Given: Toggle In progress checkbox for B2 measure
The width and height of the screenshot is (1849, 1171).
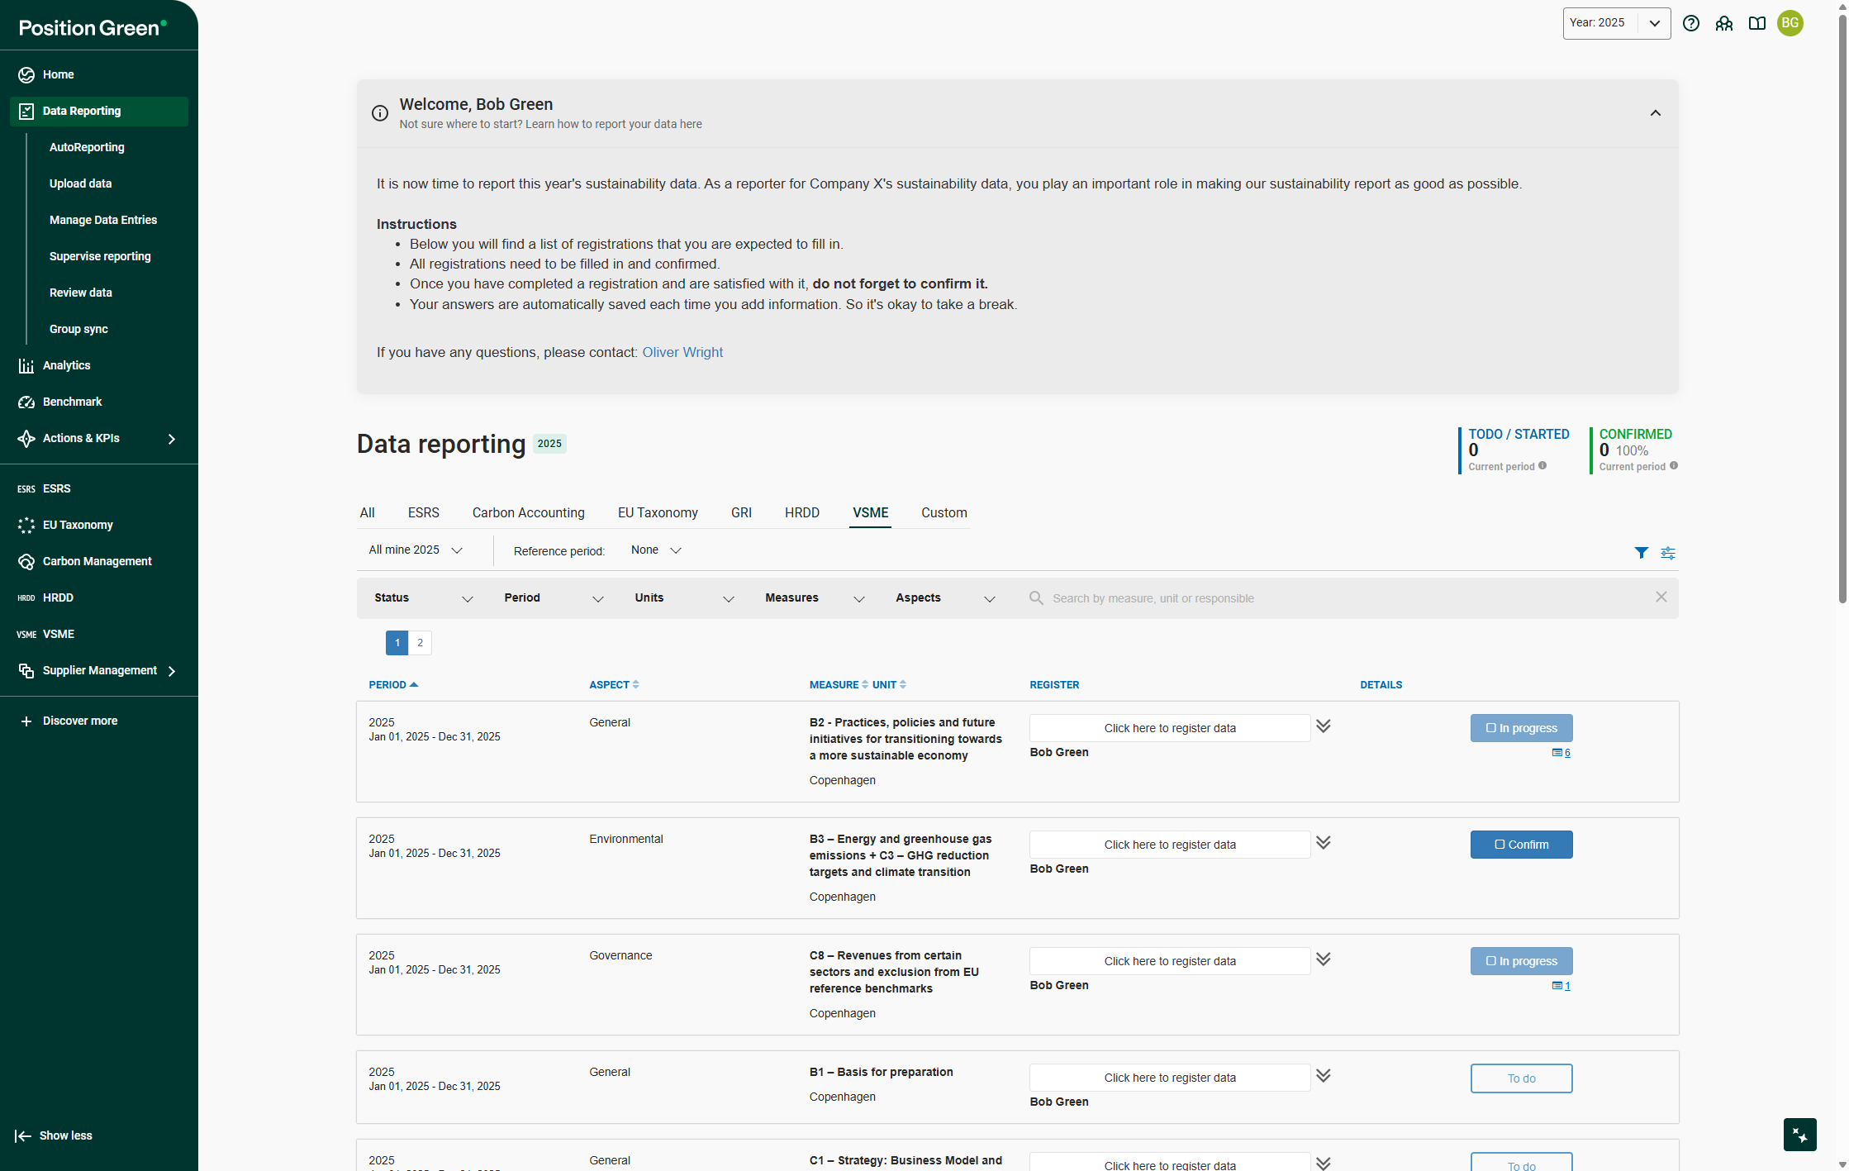Looking at the screenshot, I should tap(1490, 728).
